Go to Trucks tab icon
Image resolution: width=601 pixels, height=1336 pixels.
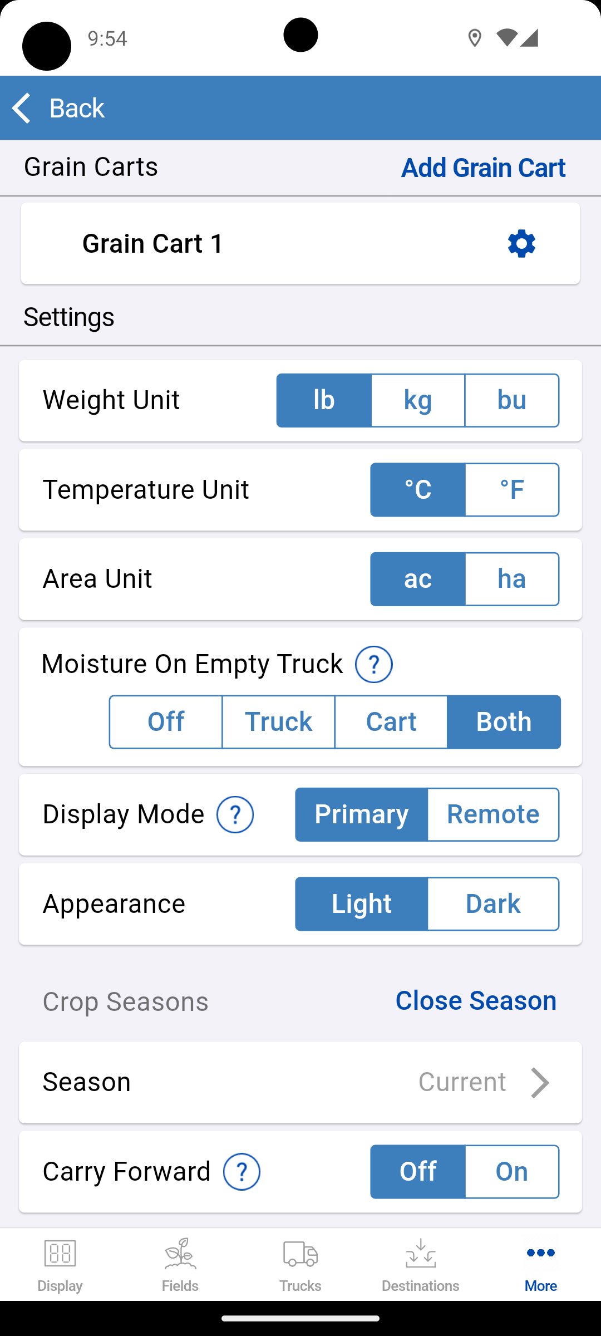[300, 1253]
